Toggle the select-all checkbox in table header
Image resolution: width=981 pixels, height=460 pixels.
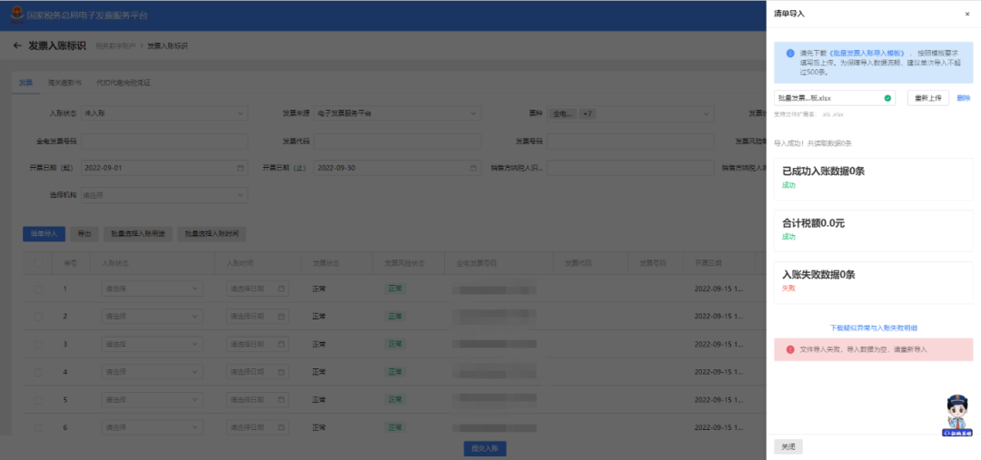click(38, 262)
